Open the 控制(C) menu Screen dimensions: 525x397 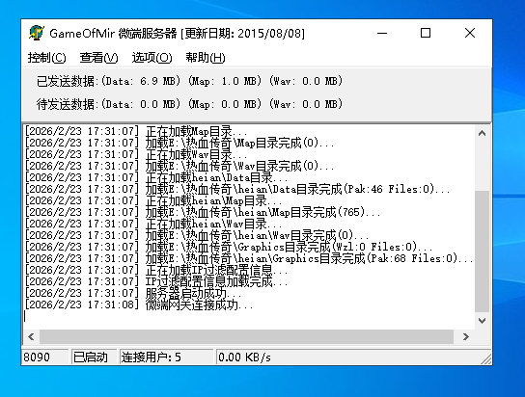46,58
